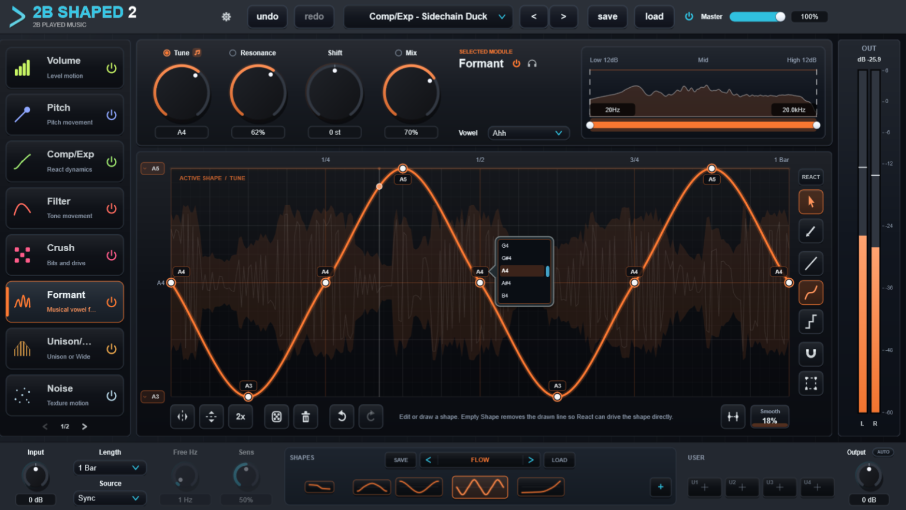906x510 pixels.
Task: Flip the shape horizontally
Action: click(182, 417)
